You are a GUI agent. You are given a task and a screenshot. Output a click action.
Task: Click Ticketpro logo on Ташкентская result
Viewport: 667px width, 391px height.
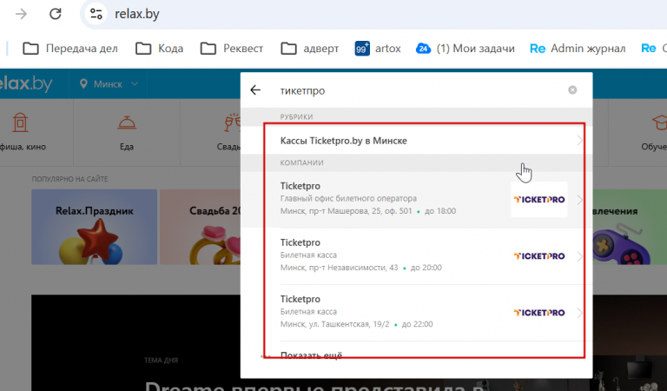539,313
